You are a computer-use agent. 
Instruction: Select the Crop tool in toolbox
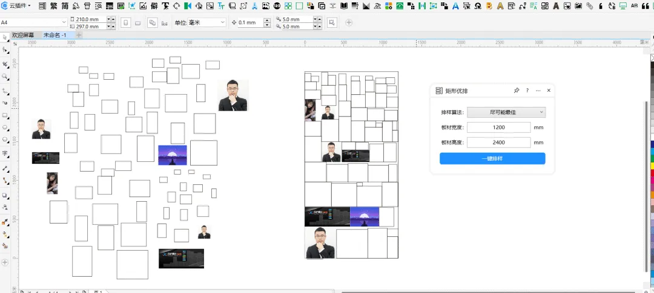5,64
